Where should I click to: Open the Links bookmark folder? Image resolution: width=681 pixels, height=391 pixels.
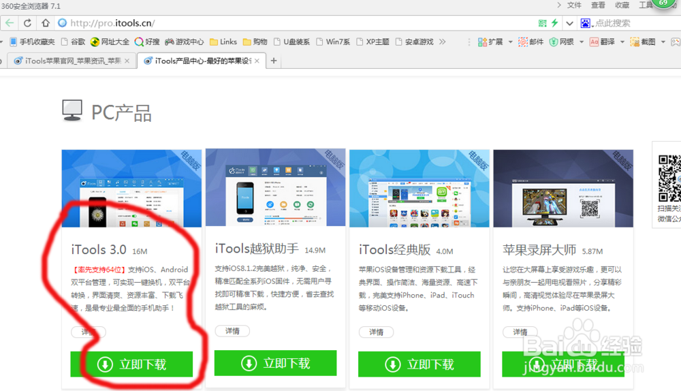pyautogui.click(x=223, y=42)
